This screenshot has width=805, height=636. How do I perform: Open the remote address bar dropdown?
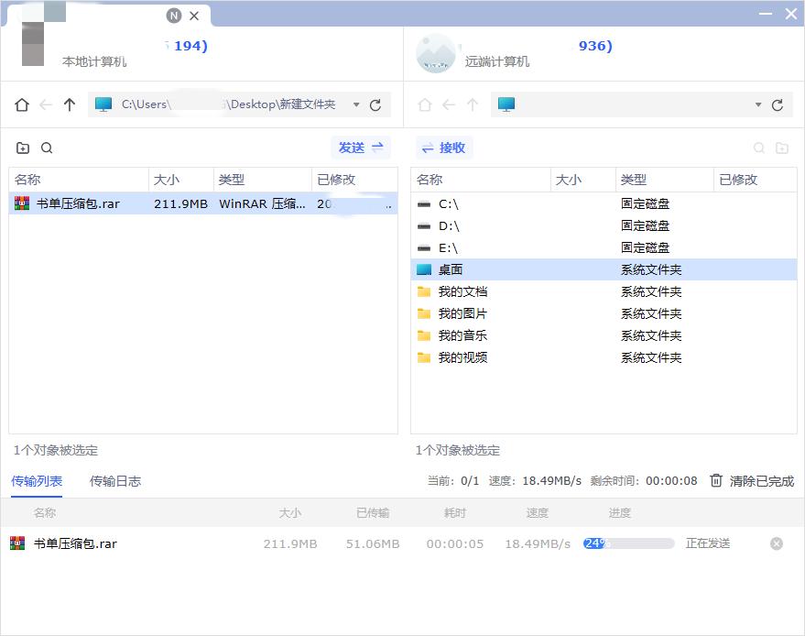pos(756,104)
